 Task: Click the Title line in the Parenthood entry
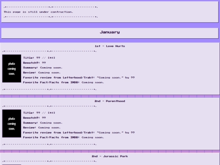click(x=39, y=113)
